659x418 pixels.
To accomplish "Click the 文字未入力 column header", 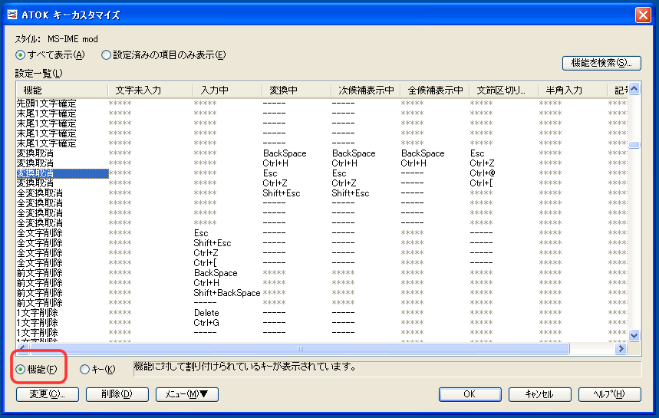I will coord(150,91).
